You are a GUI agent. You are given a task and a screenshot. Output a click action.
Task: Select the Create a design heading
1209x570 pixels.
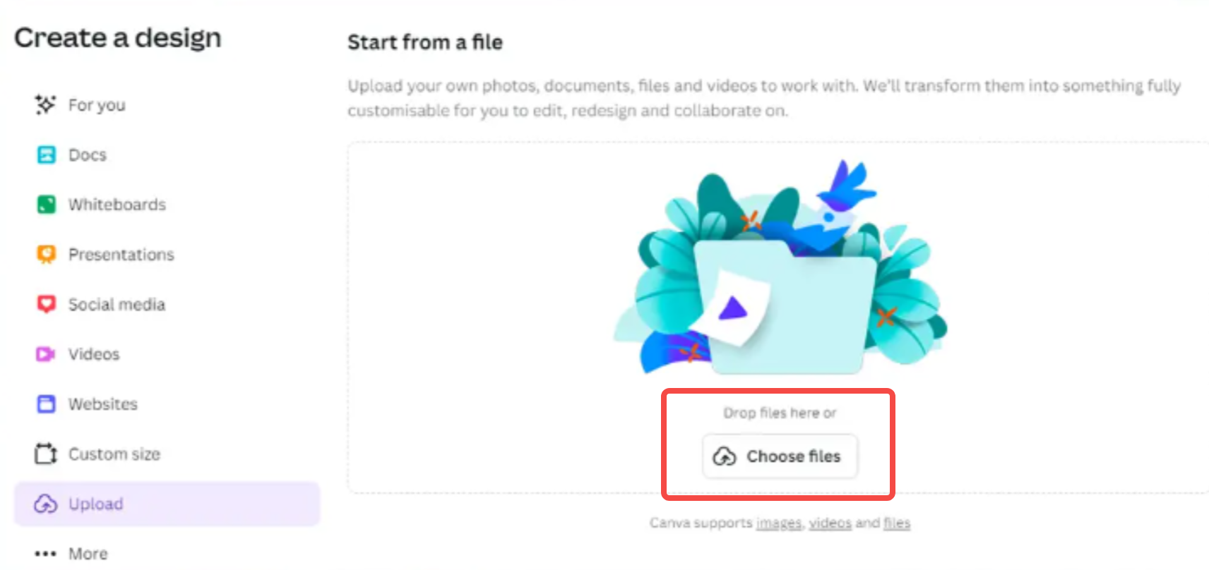[117, 38]
